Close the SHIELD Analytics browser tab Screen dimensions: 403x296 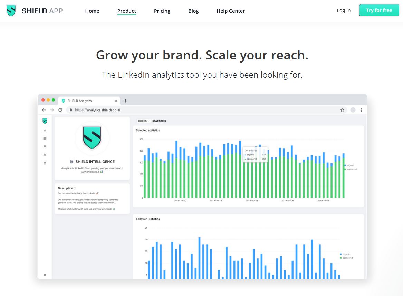coord(116,101)
